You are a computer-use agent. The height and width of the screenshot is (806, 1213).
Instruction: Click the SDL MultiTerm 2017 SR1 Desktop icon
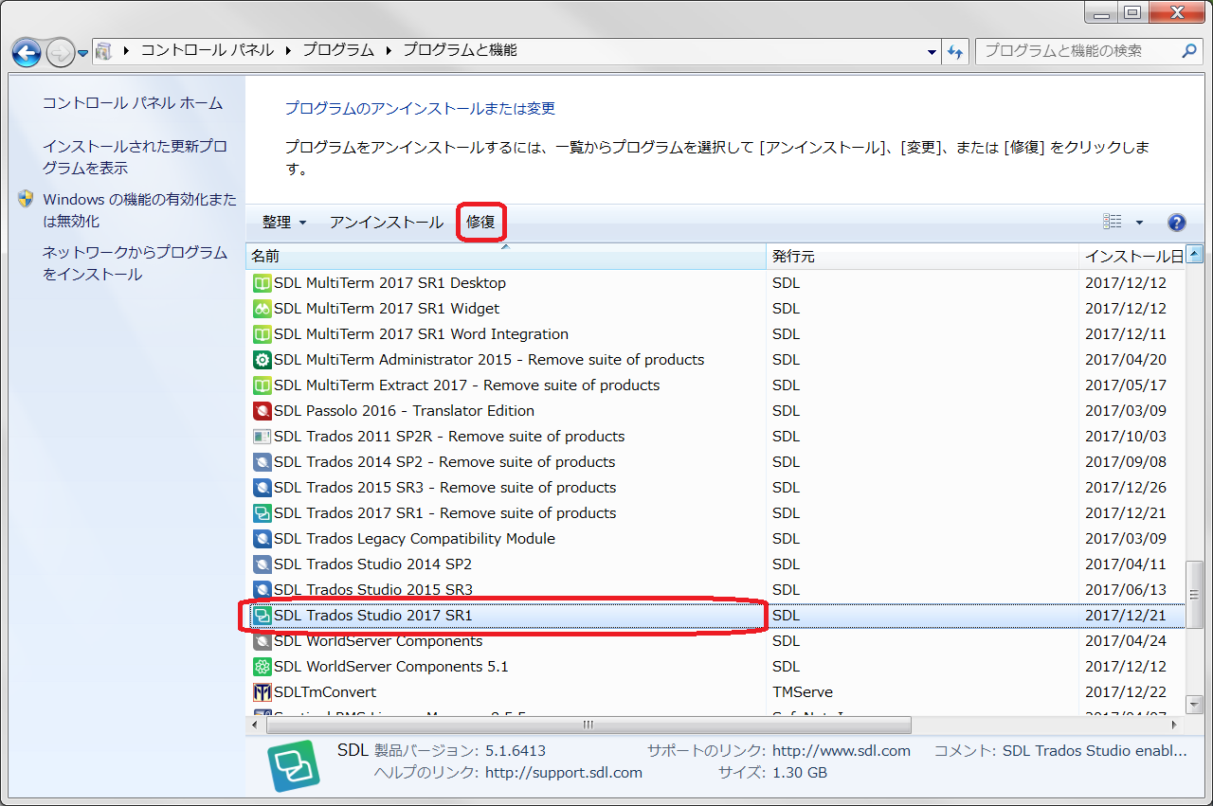point(263,283)
